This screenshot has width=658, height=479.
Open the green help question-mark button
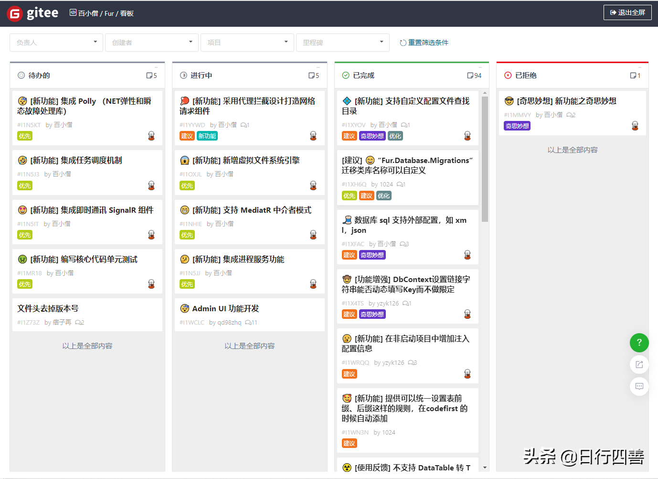(639, 342)
